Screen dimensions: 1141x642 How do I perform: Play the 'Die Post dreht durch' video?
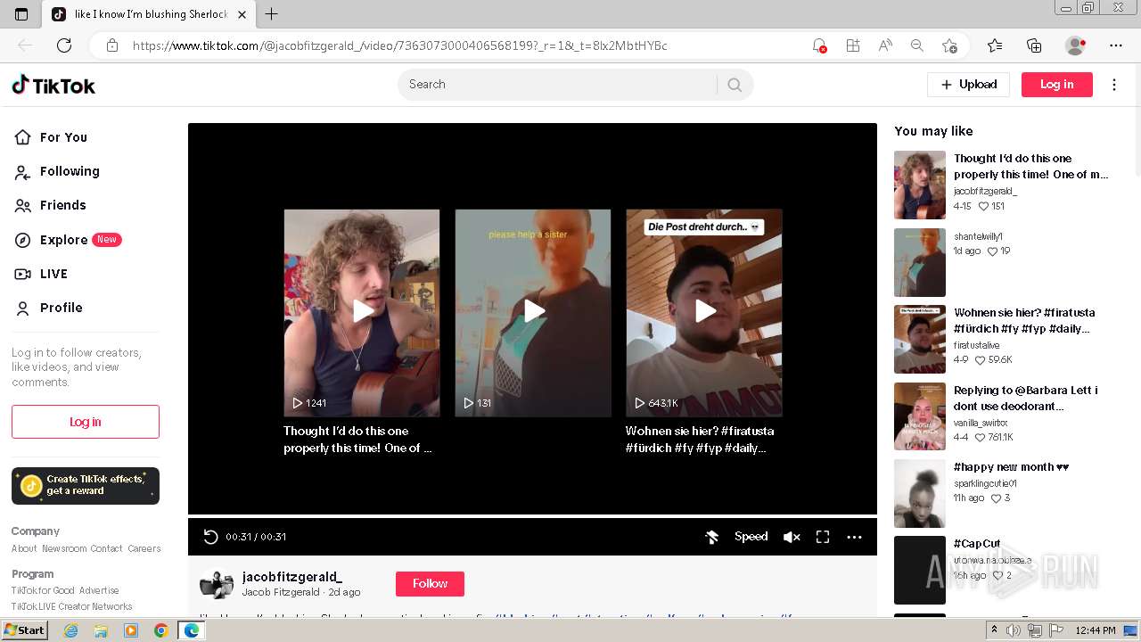tap(704, 312)
